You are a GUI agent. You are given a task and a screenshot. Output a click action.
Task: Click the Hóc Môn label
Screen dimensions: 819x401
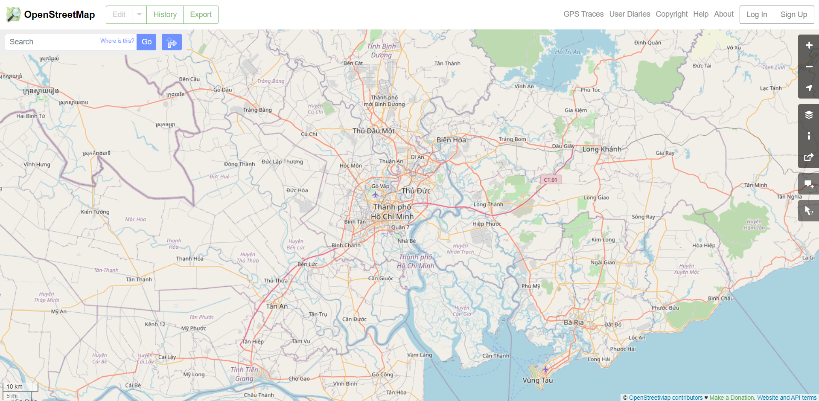350,166
